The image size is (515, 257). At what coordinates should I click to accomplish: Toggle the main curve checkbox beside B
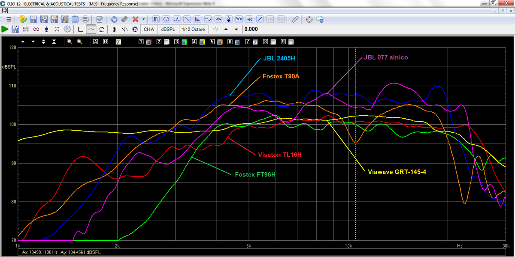click(x=118, y=42)
